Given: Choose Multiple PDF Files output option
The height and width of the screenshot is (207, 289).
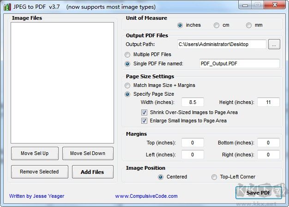Looking at the screenshot, I should point(127,55).
